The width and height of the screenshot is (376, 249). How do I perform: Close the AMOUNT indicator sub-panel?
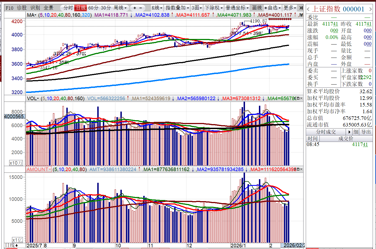301,169
